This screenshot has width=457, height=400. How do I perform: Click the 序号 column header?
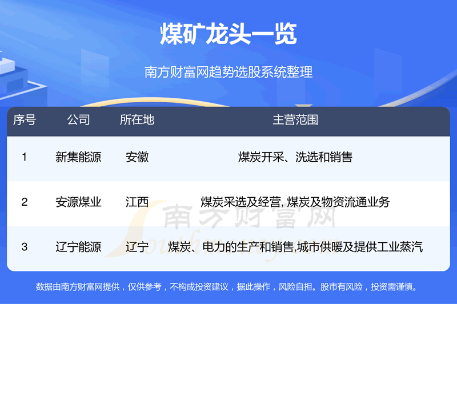[x=24, y=120]
